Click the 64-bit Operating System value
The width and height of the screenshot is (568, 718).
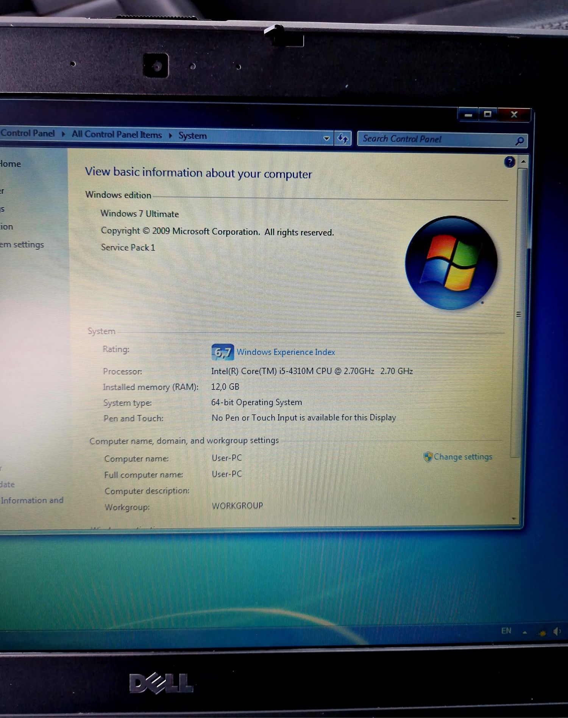[x=257, y=402]
